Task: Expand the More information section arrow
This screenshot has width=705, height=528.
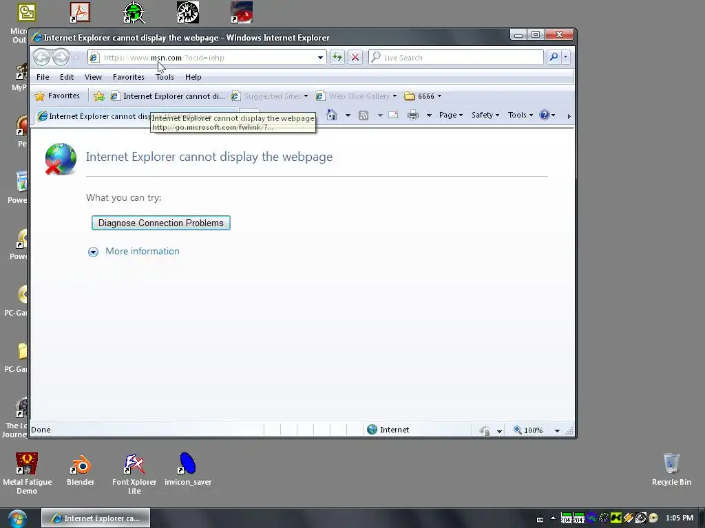Action: tap(93, 252)
